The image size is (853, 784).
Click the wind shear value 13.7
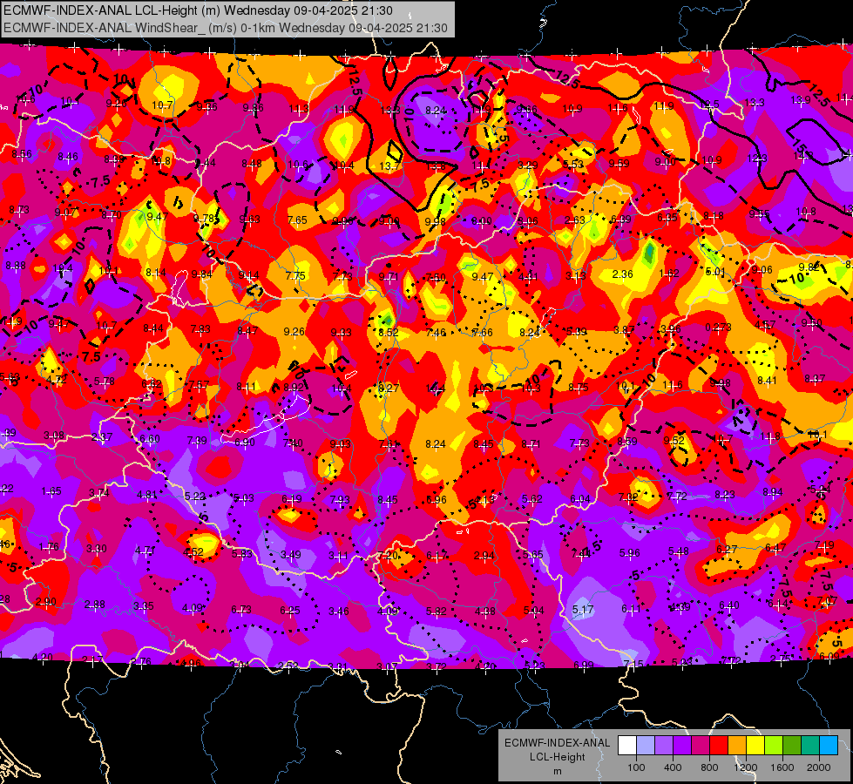389,166
